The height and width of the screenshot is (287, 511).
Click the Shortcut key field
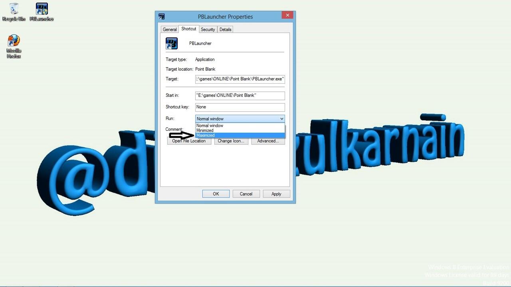[x=240, y=107]
